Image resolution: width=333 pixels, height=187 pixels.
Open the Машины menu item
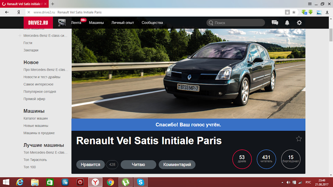96,23
